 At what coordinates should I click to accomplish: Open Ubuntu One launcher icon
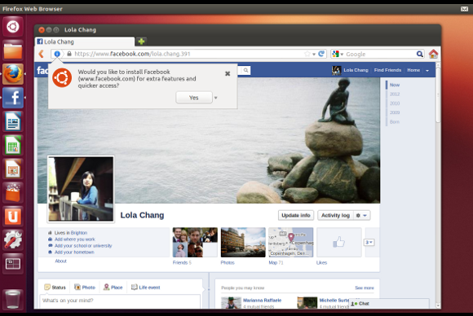13,217
